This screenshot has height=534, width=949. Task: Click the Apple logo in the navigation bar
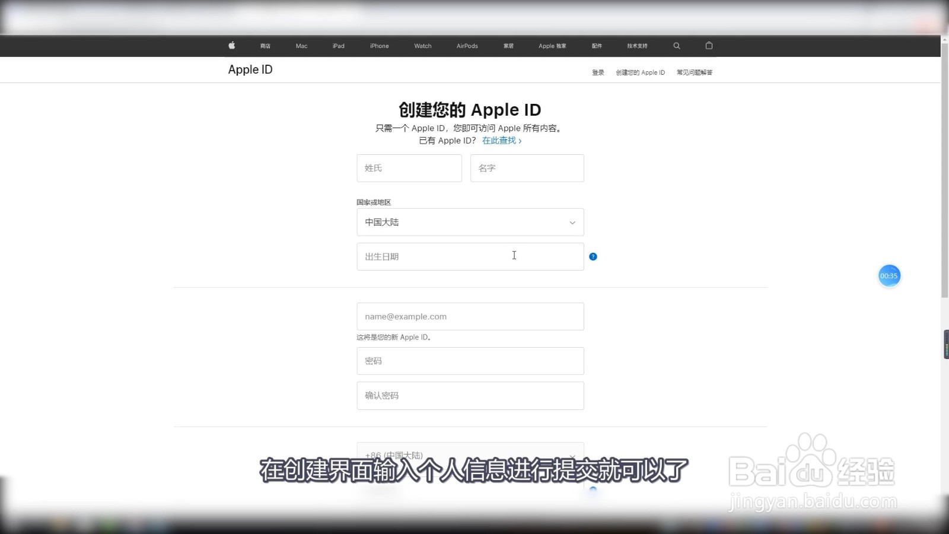pyautogui.click(x=232, y=46)
